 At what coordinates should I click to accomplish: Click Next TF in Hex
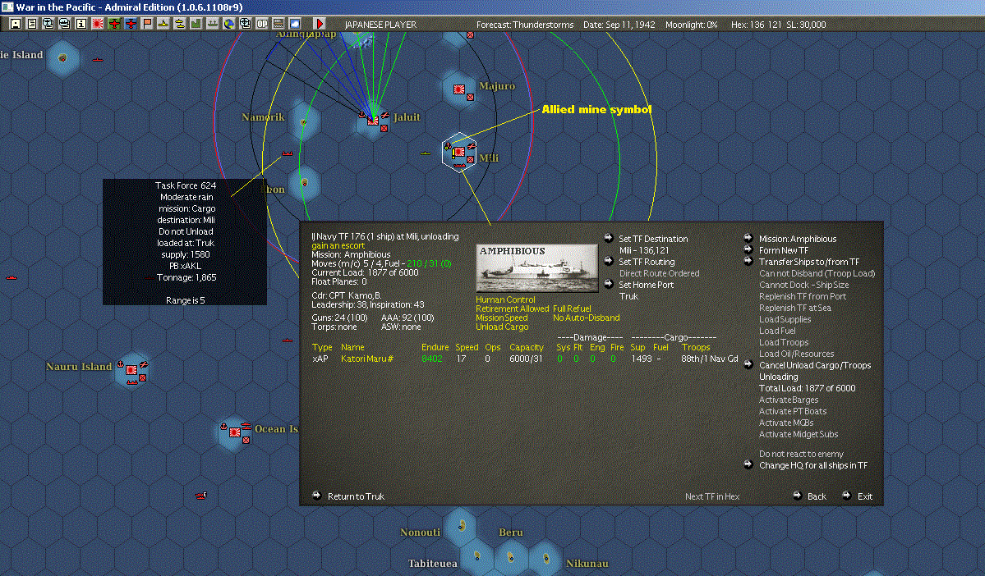[x=711, y=496]
